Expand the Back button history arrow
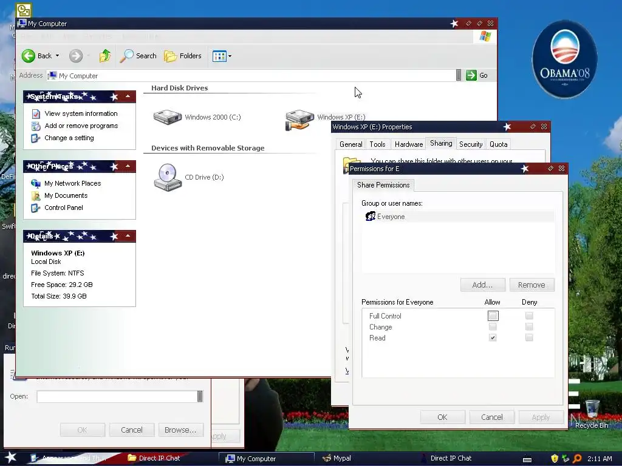This screenshot has height=466, width=622. pyautogui.click(x=58, y=56)
